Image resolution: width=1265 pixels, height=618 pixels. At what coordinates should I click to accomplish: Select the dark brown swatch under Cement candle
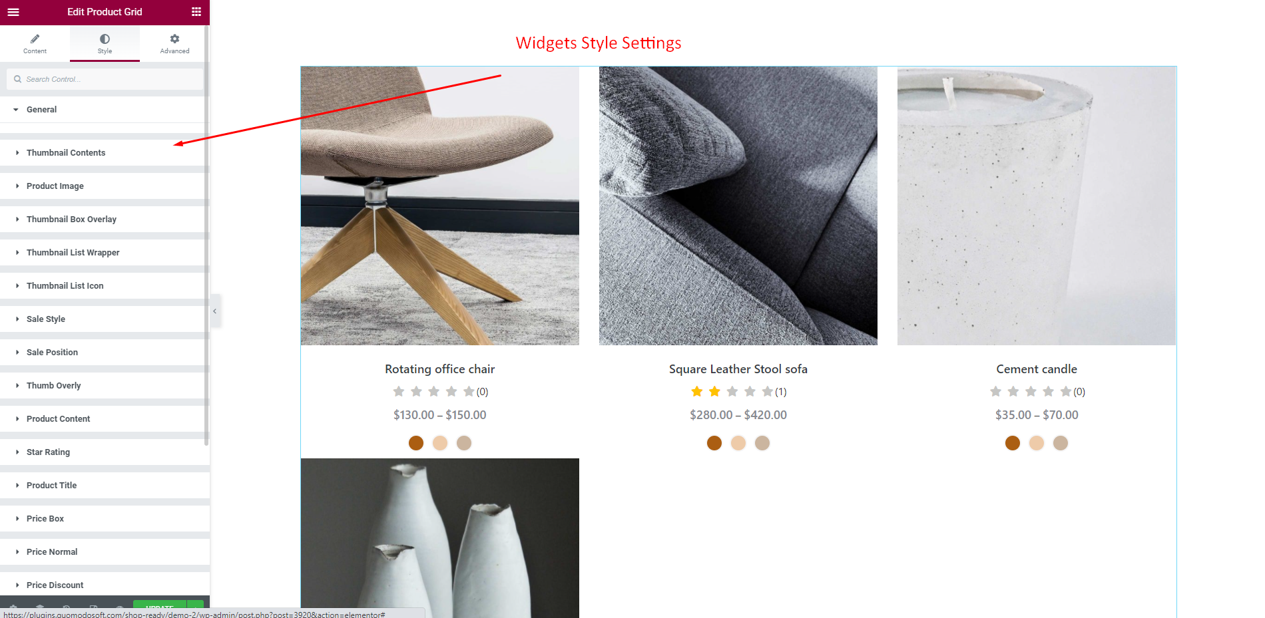(x=1013, y=443)
